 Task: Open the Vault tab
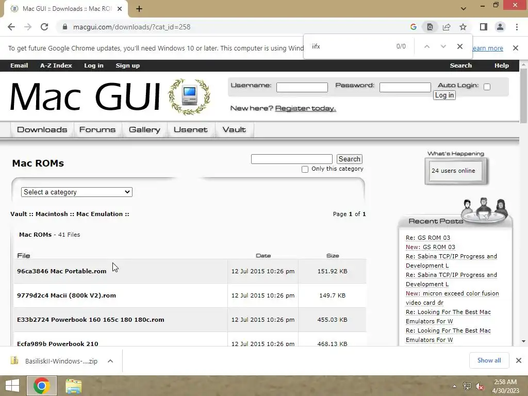pos(234,129)
